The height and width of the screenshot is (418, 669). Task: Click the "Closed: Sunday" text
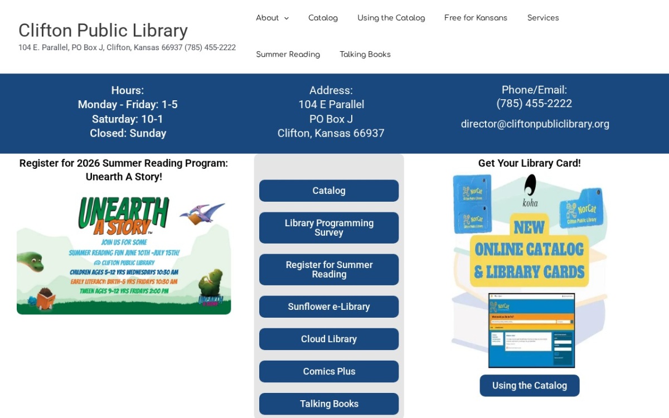(x=128, y=133)
